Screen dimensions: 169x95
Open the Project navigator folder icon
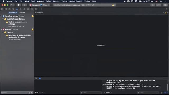coord(2,9)
